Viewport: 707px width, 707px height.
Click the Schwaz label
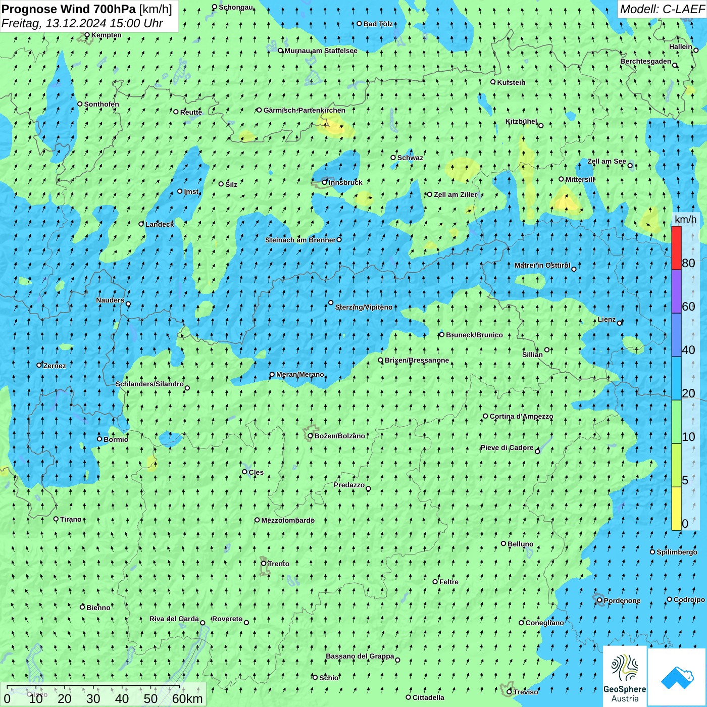point(410,158)
